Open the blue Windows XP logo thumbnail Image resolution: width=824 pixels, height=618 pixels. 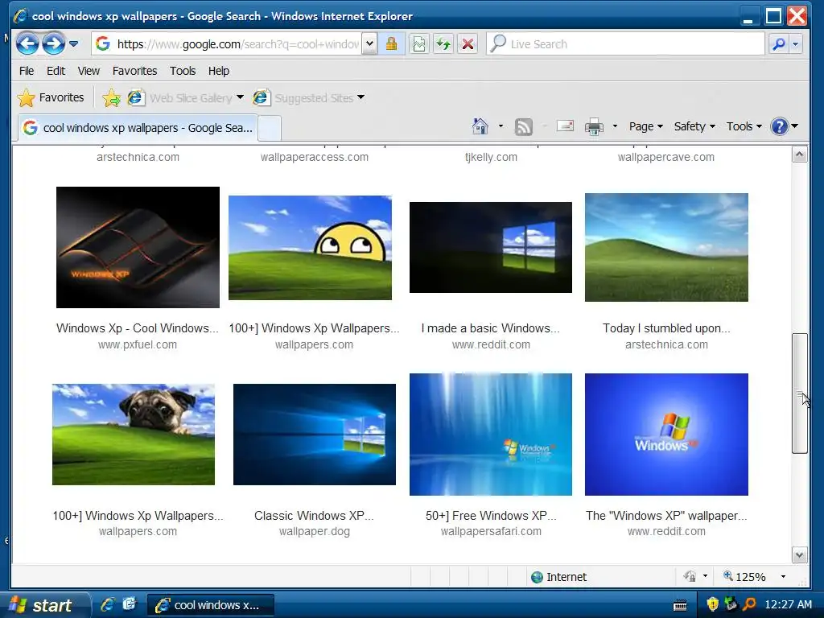click(666, 434)
